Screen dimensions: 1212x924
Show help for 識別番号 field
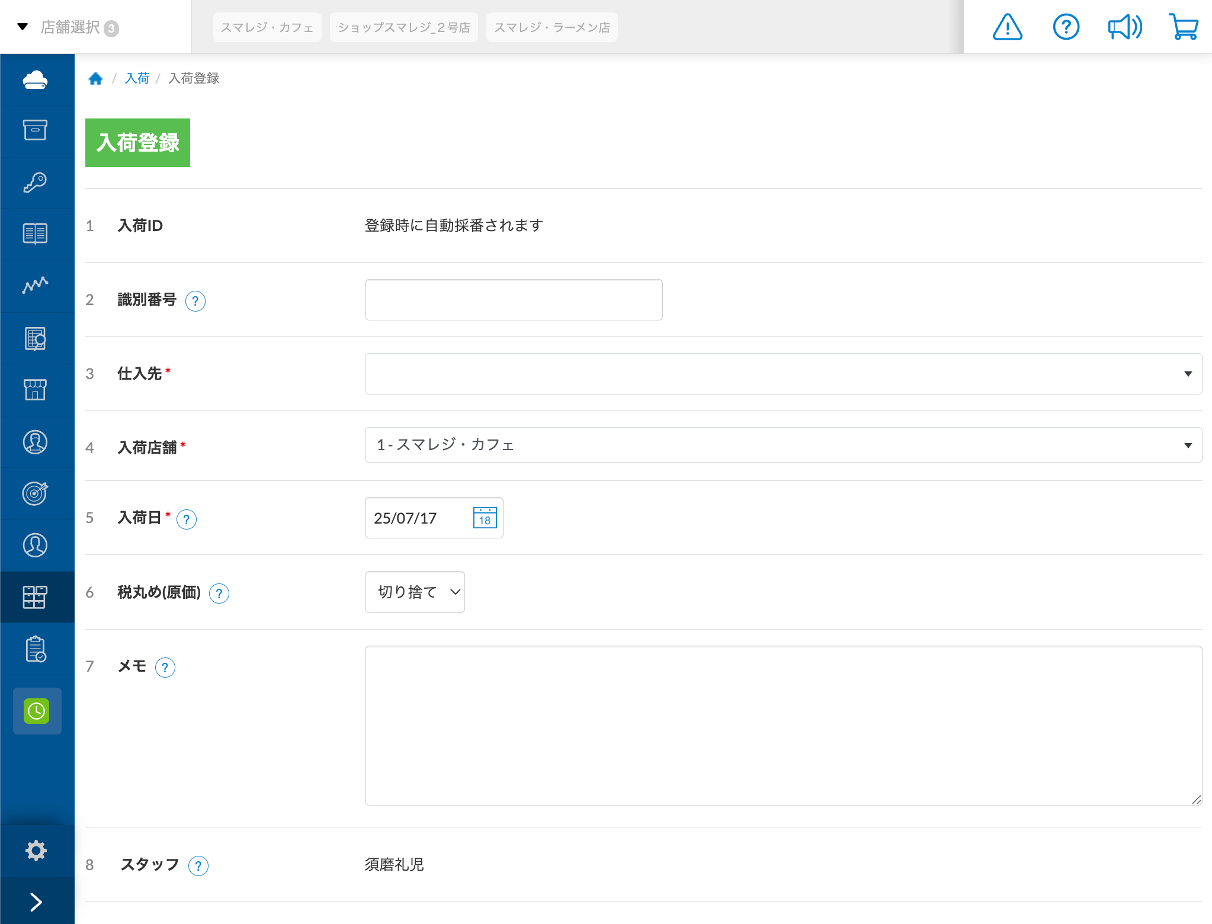coord(195,301)
